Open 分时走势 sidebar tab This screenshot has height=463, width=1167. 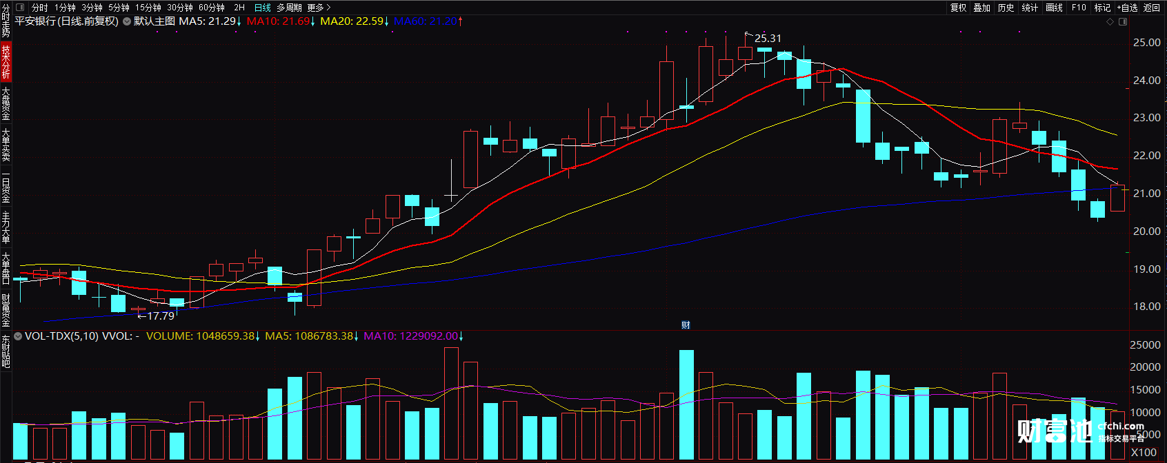[x=6, y=20]
